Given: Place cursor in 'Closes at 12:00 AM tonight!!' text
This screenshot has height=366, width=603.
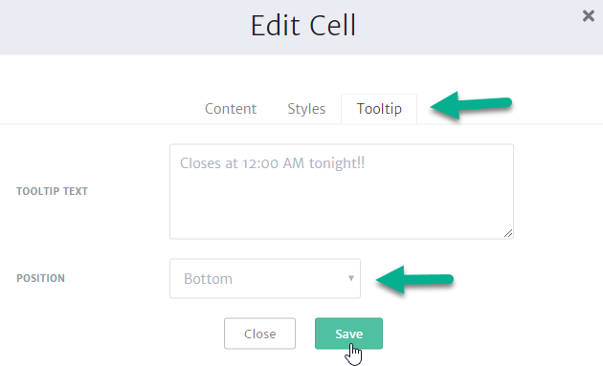Looking at the screenshot, I should (x=272, y=163).
